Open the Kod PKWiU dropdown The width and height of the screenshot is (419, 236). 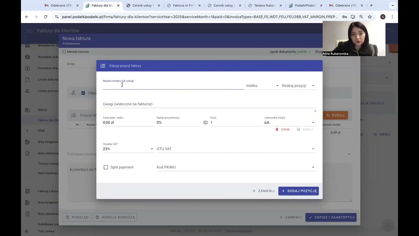coord(236,167)
